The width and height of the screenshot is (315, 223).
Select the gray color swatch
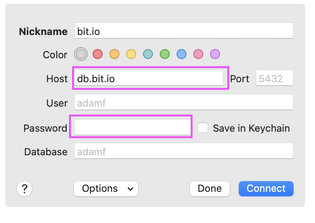pos(80,54)
